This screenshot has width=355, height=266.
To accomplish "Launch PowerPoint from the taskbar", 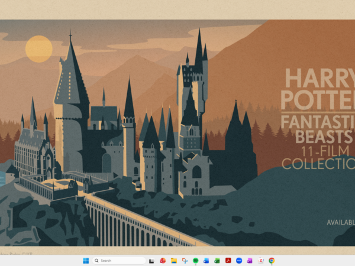I will (x=163, y=261).
